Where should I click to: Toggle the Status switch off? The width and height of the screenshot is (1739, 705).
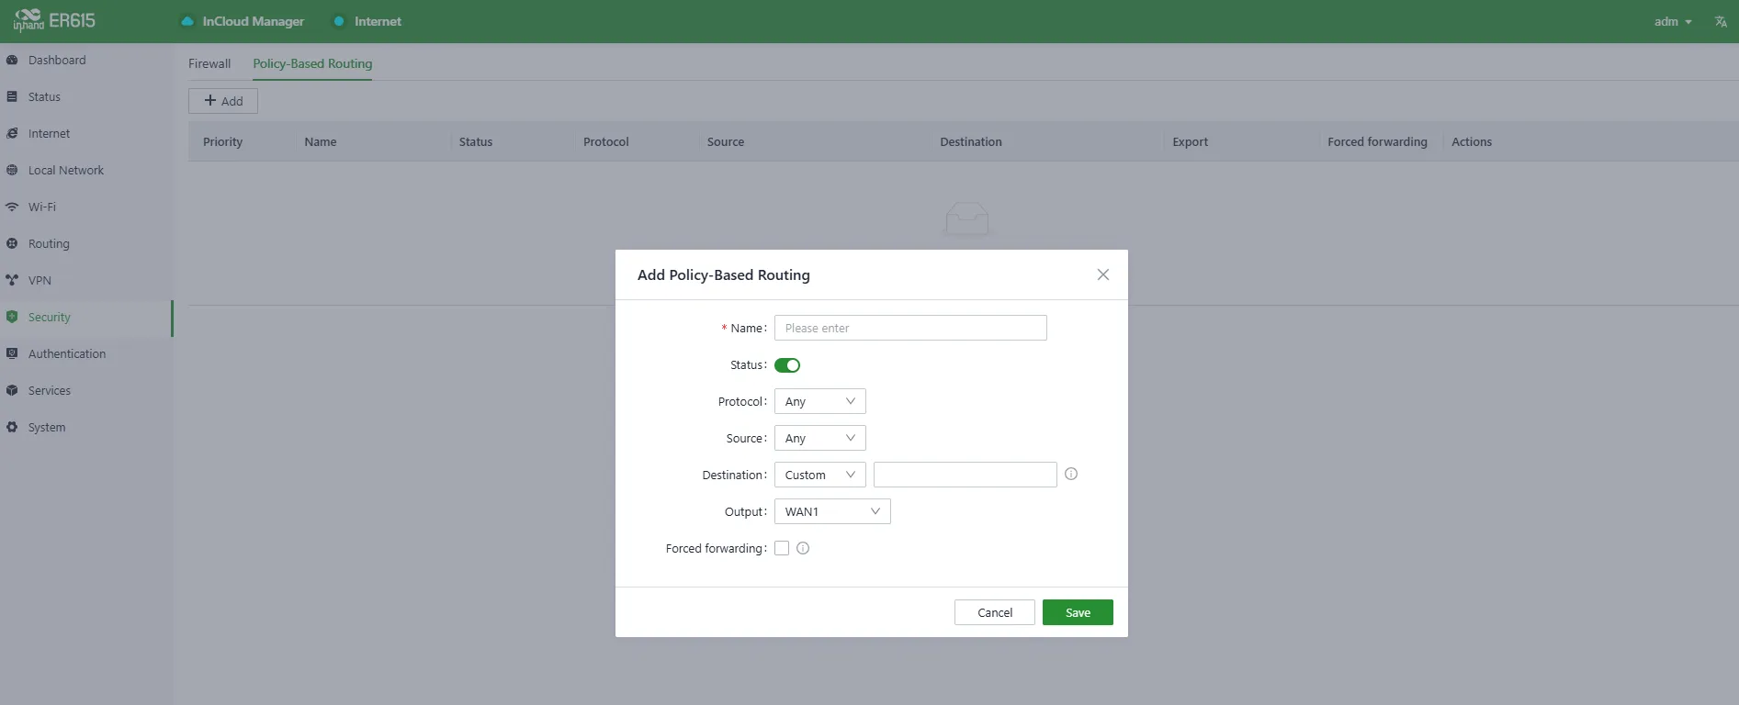click(x=787, y=365)
